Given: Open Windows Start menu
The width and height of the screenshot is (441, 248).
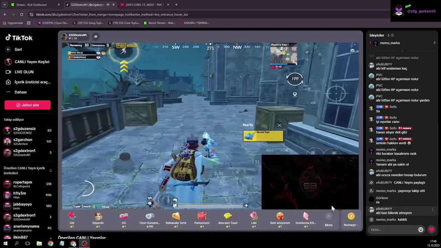Looking at the screenshot, I should 5,244.
